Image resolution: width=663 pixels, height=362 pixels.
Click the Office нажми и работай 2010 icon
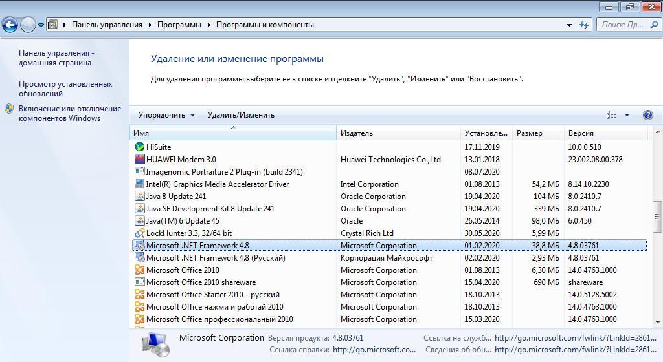pos(140,306)
